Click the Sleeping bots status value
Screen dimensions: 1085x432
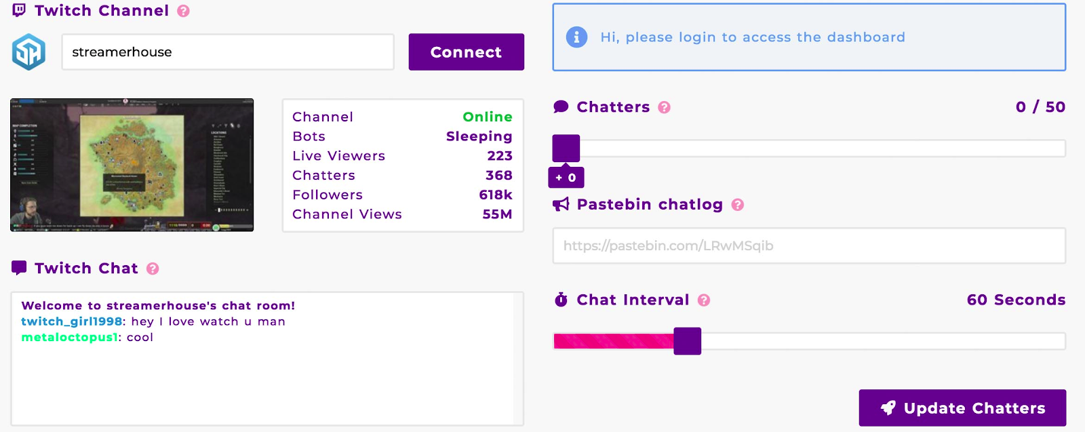tap(479, 136)
